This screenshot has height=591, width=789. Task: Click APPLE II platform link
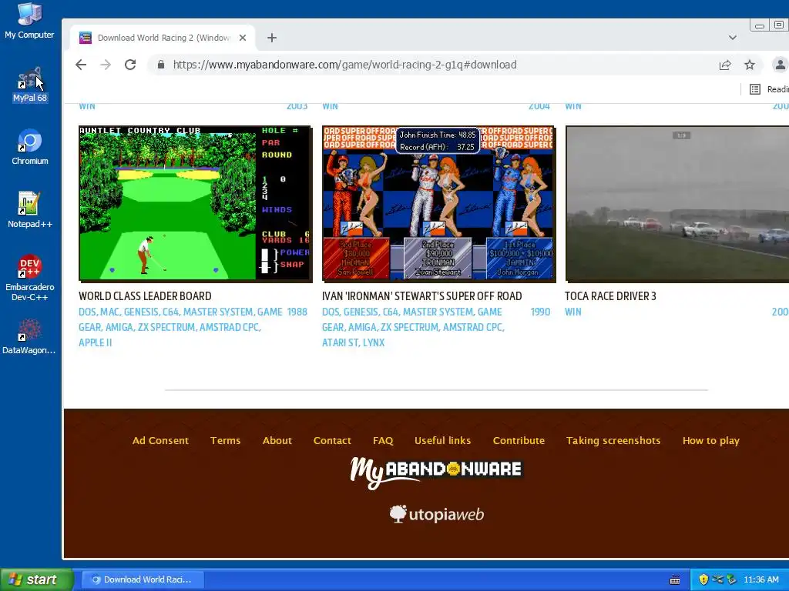click(95, 342)
